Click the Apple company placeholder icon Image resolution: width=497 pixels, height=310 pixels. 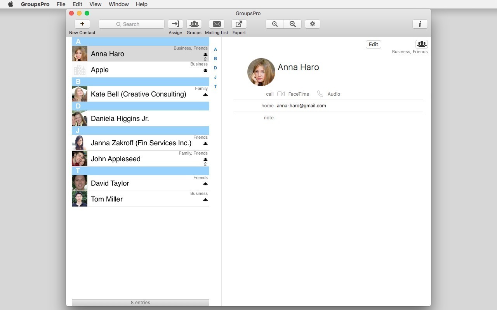click(x=80, y=70)
